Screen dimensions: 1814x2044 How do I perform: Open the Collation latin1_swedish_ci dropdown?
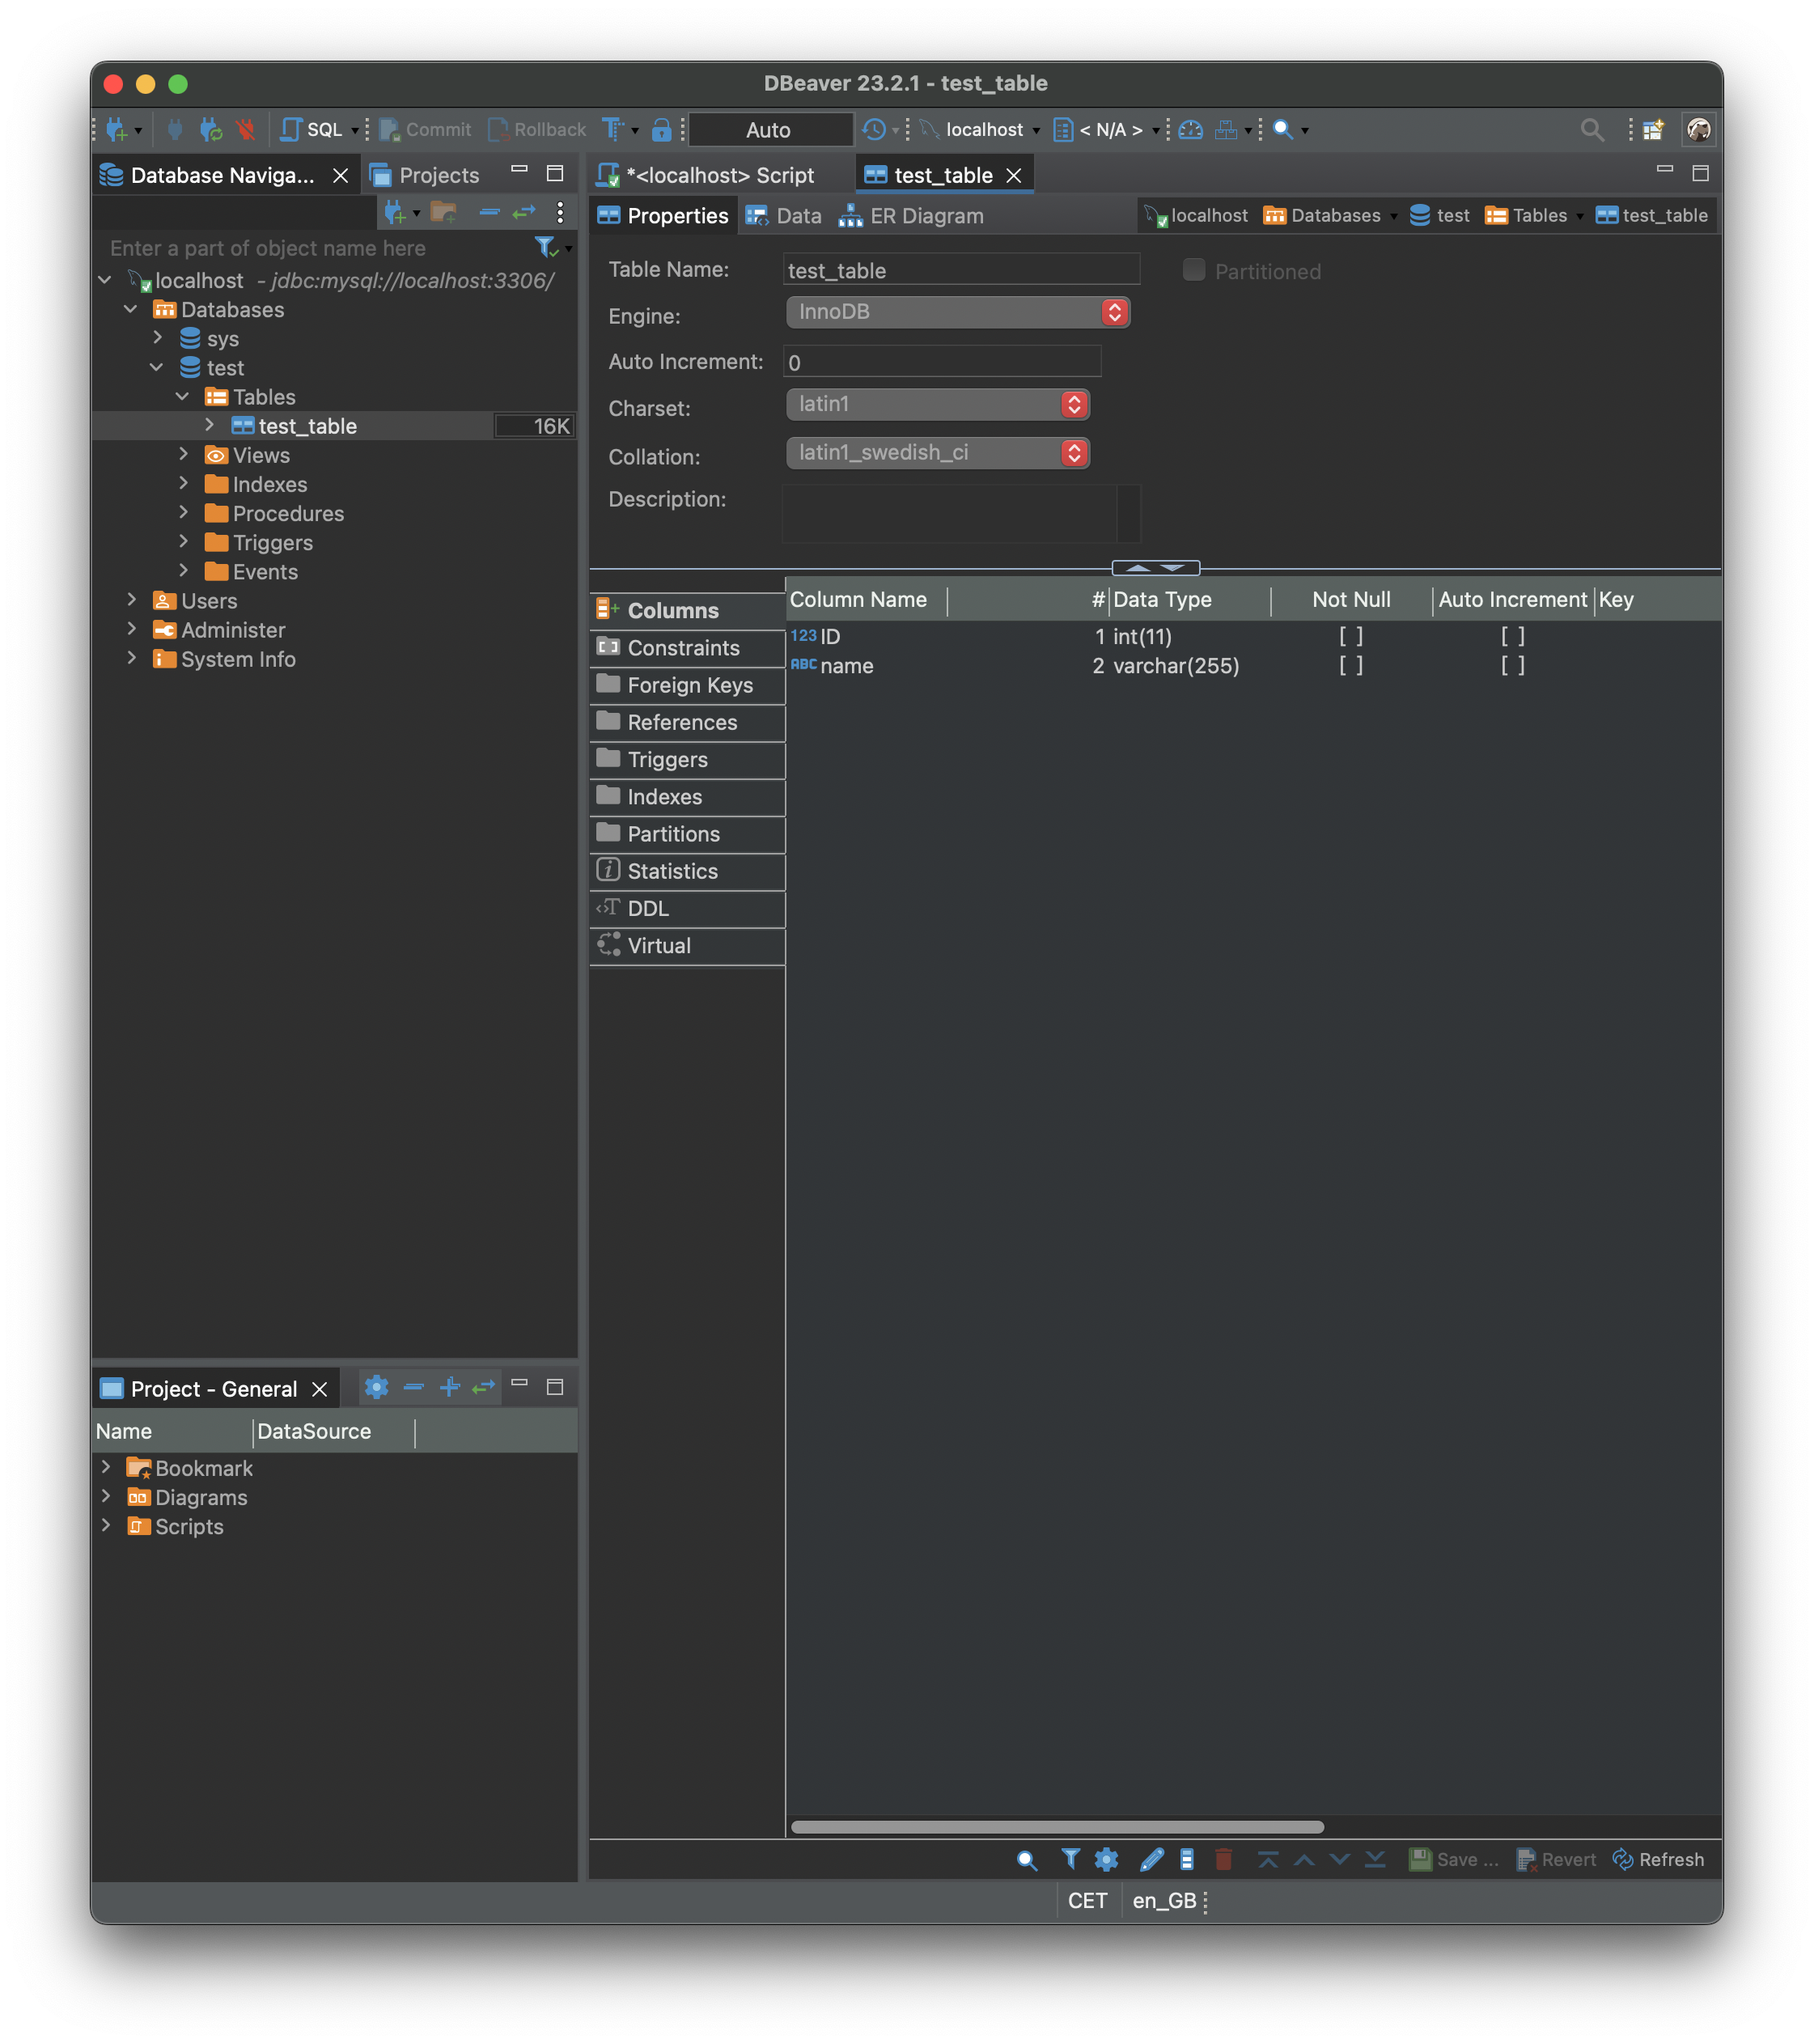point(938,453)
